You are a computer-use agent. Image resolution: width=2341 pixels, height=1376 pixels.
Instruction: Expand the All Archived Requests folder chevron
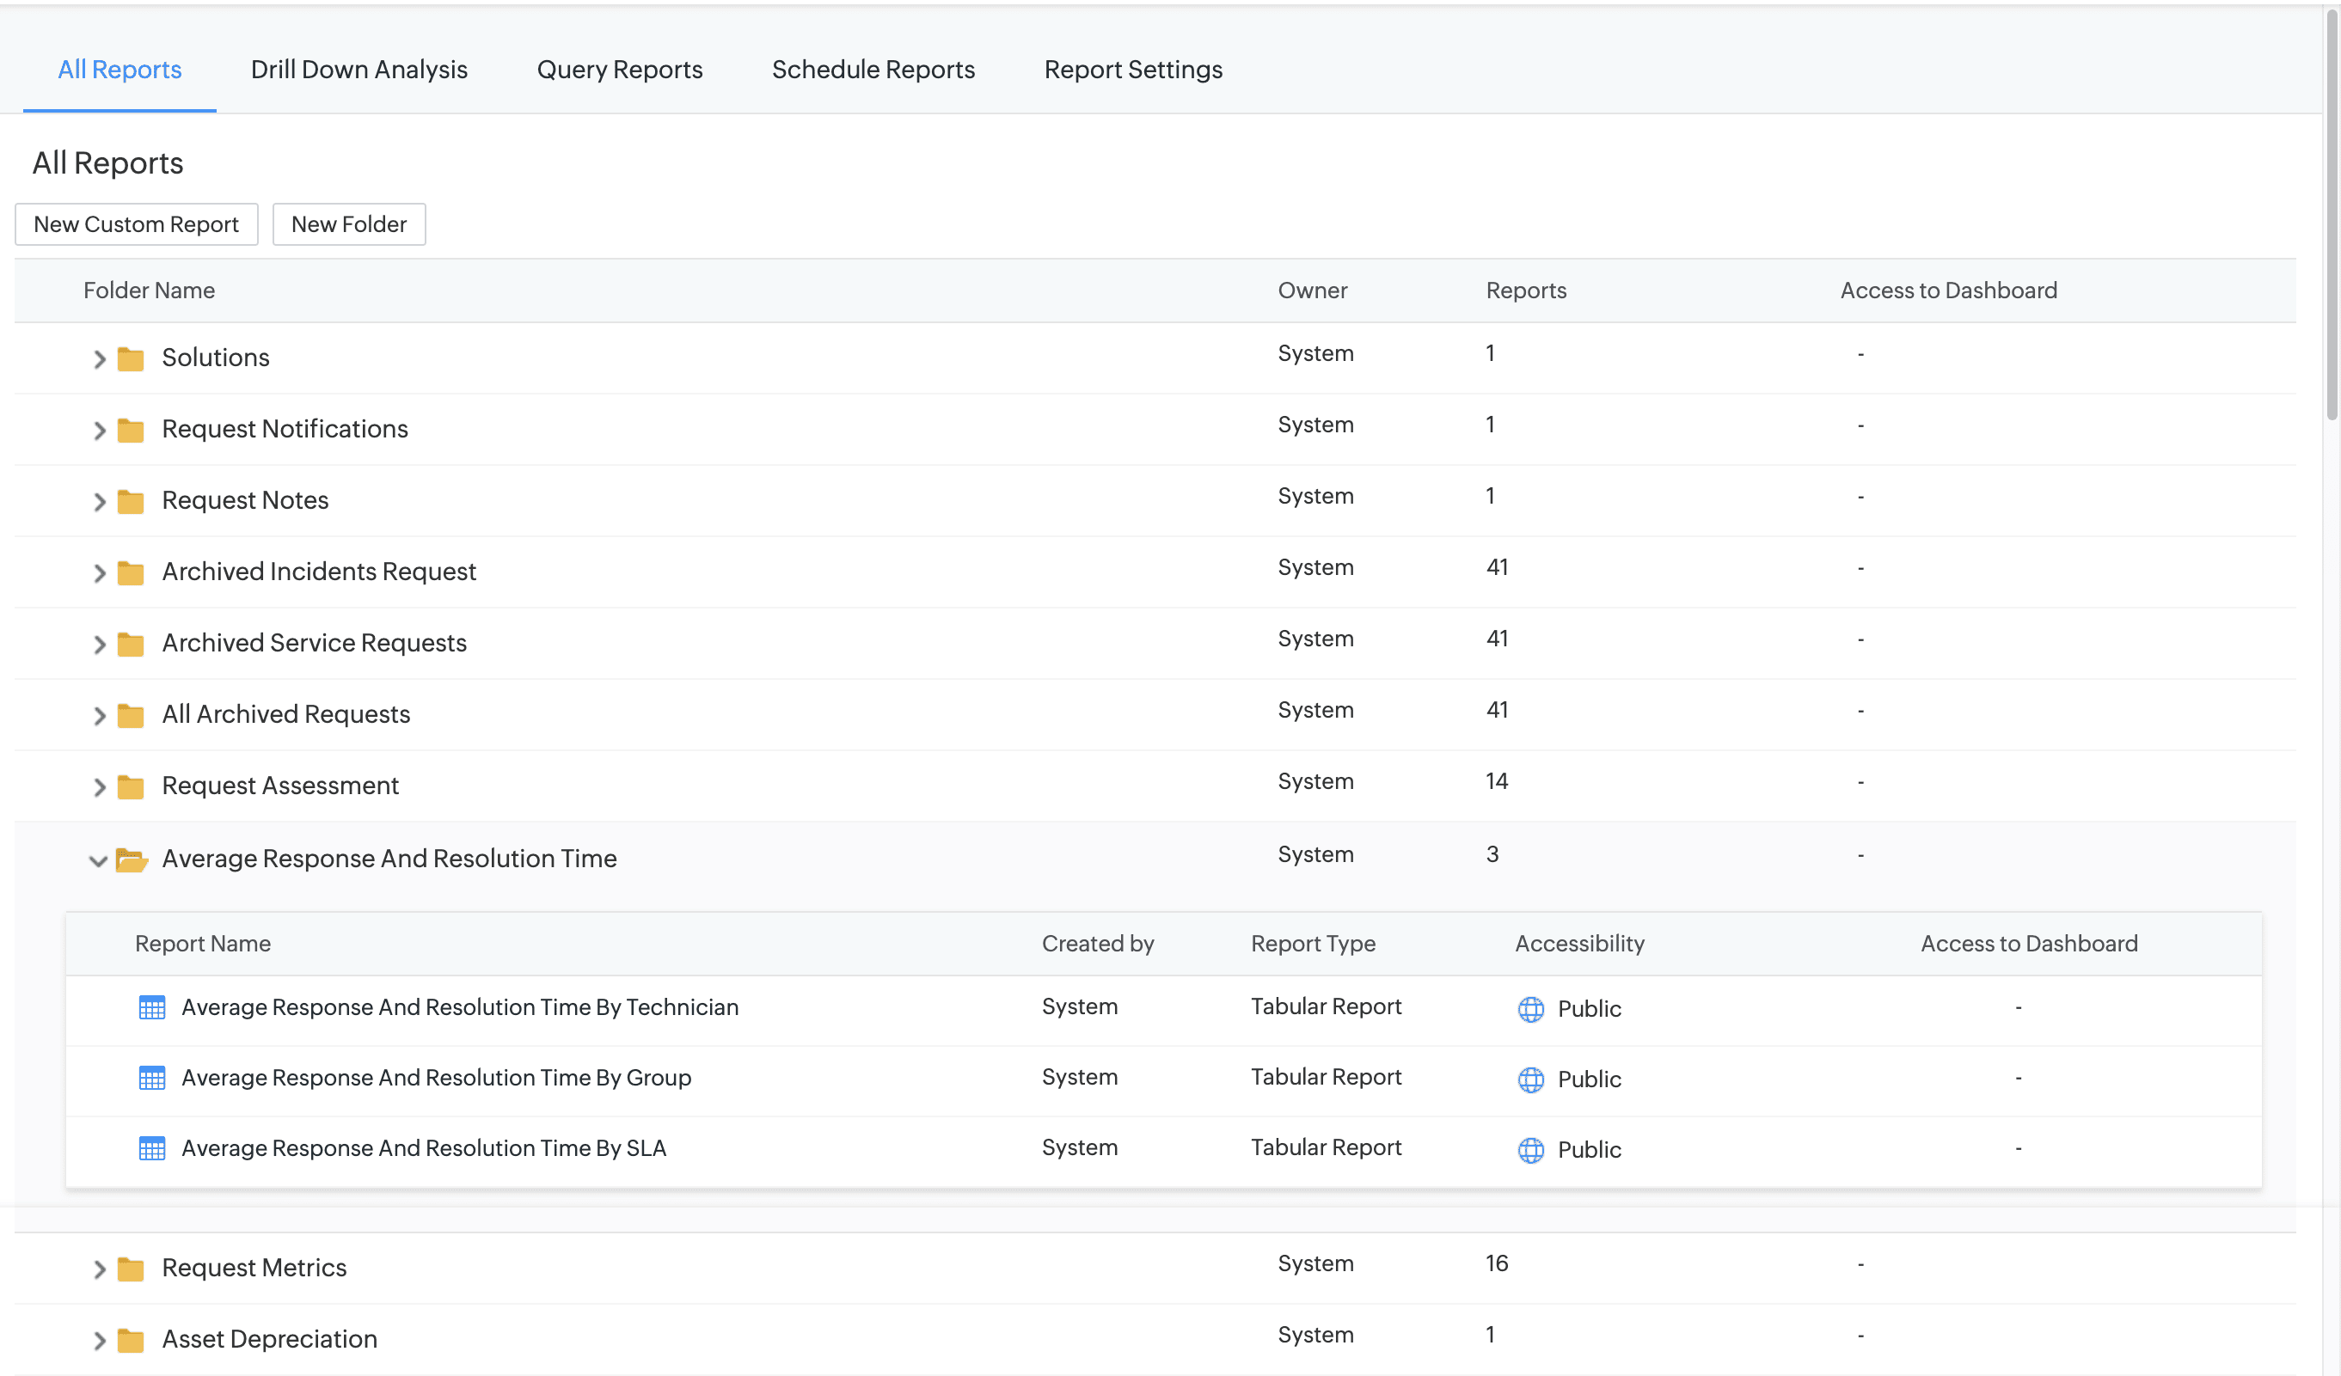[100, 715]
